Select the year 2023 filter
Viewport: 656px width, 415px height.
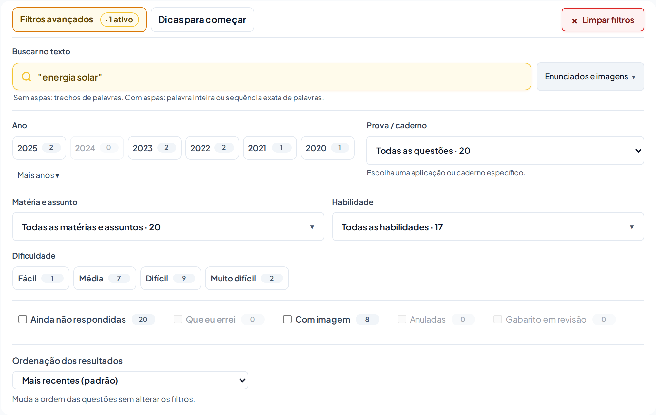pos(155,148)
